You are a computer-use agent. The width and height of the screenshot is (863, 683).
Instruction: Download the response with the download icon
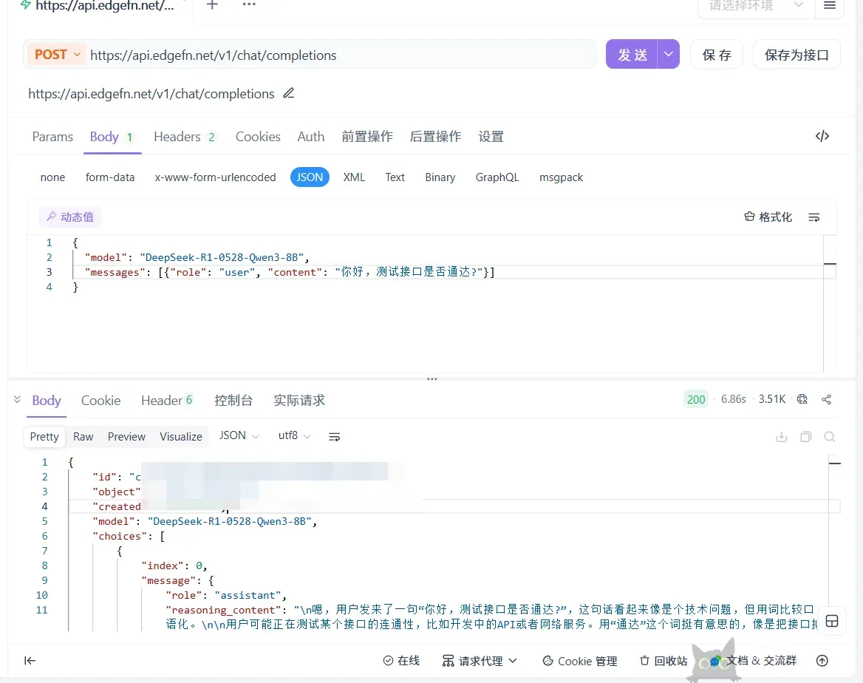tap(782, 436)
